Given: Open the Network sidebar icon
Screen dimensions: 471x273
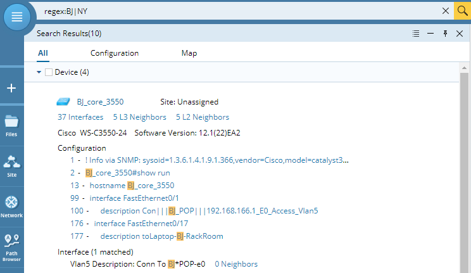Looking at the screenshot, I should pos(11,207).
